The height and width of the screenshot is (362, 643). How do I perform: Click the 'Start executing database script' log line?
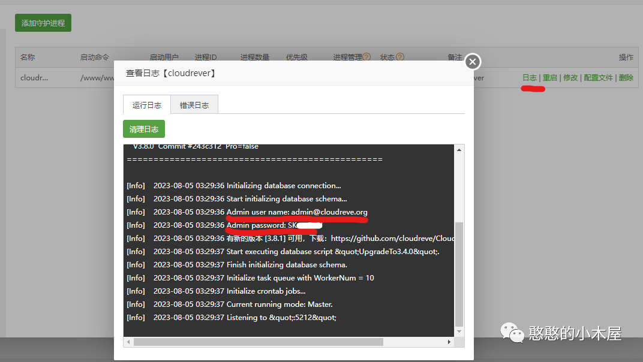coord(283,251)
